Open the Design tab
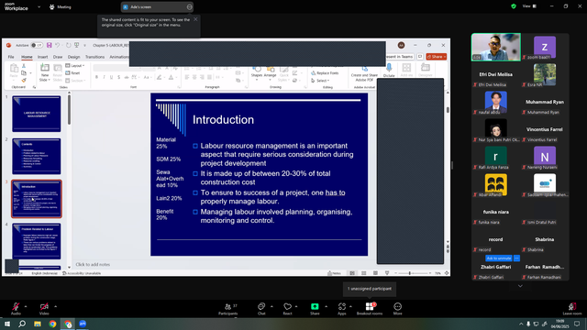 pyautogui.click(x=73, y=57)
